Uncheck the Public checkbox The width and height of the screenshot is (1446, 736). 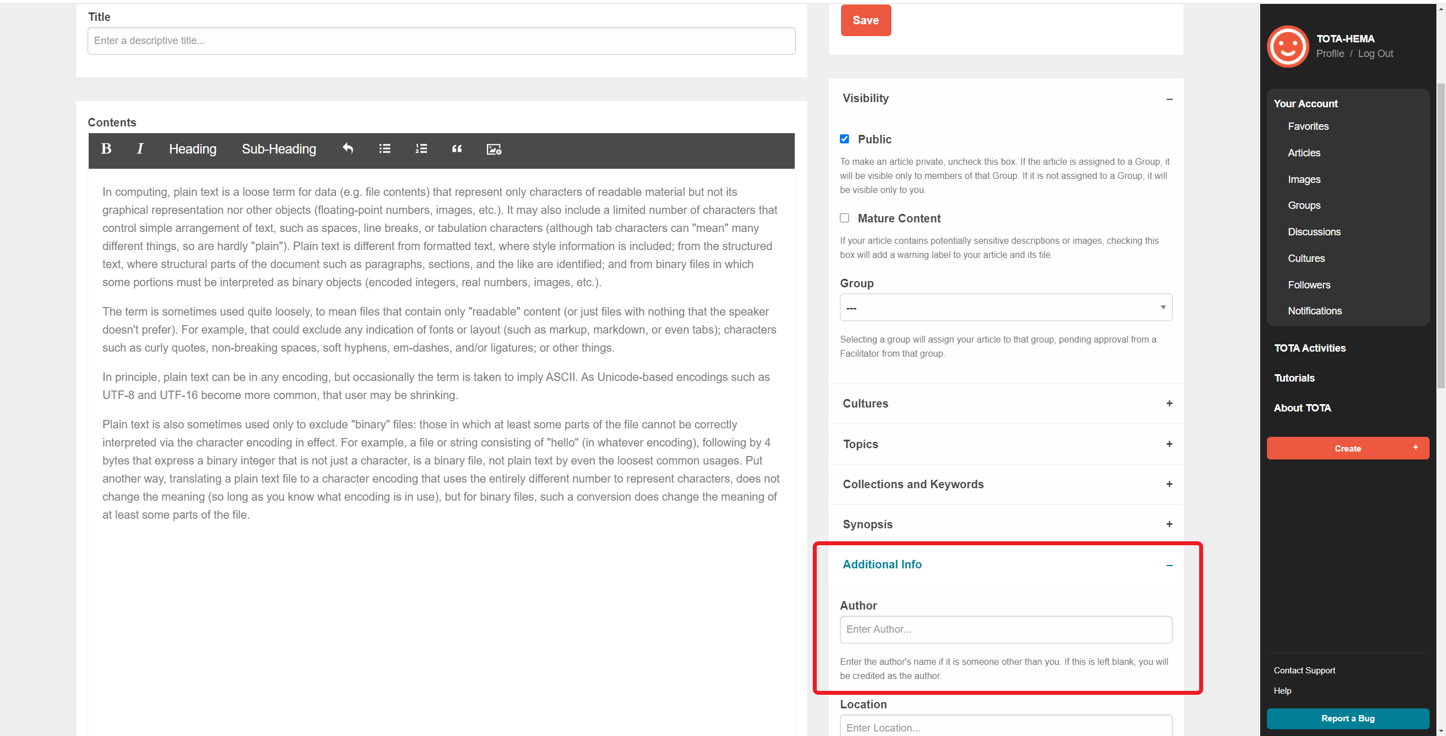[x=844, y=139]
